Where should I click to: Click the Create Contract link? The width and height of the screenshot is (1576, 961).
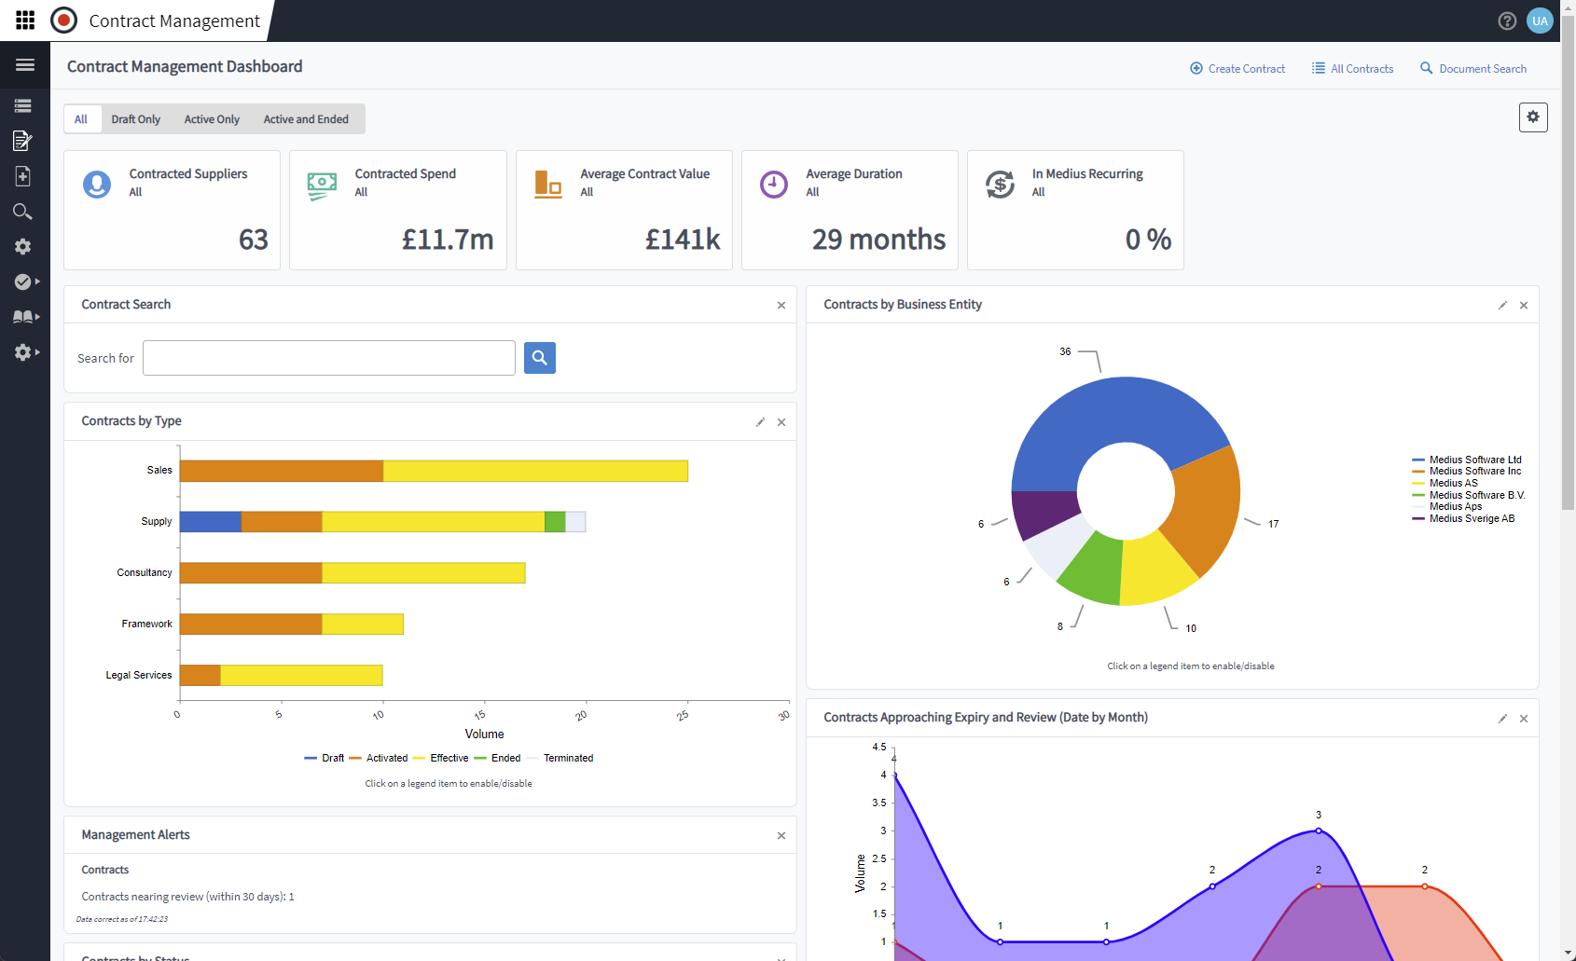(1237, 69)
